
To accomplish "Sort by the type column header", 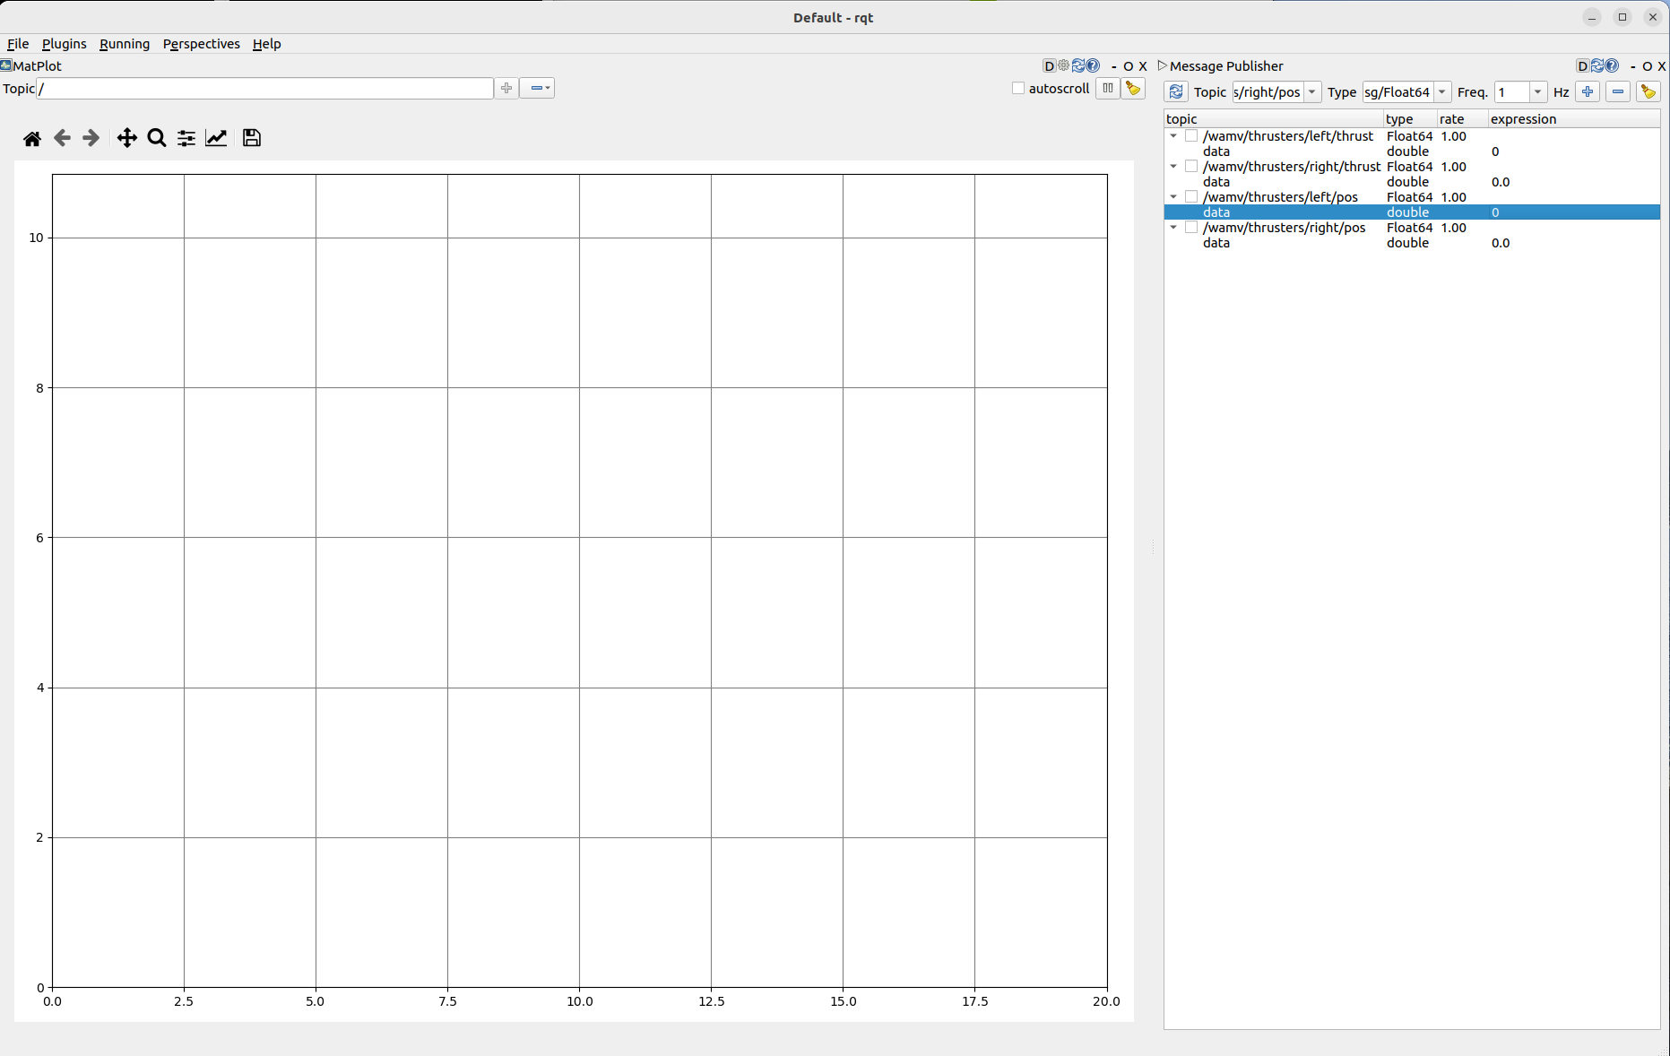I will [x=1411, y=119].
